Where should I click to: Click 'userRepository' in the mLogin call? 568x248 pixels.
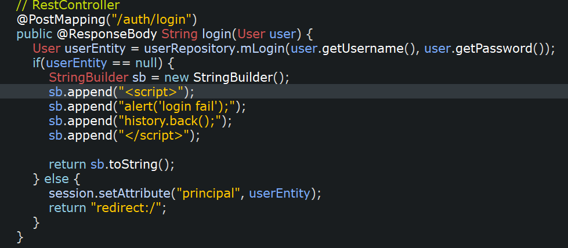pyautogui.click(x=190, y=49)
